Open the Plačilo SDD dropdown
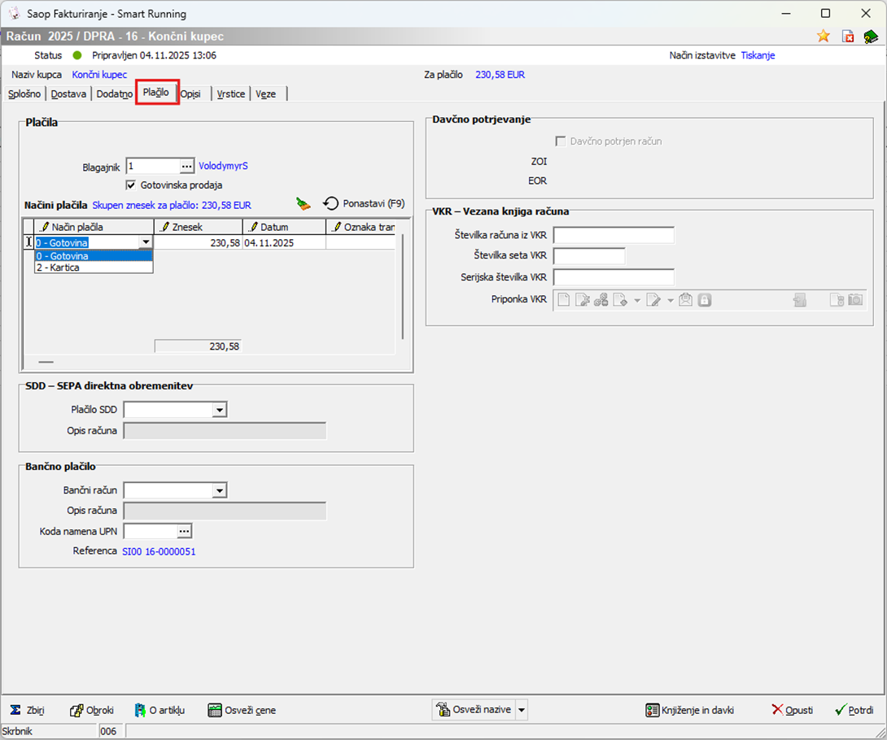887x740 pixels. [220, 410]
